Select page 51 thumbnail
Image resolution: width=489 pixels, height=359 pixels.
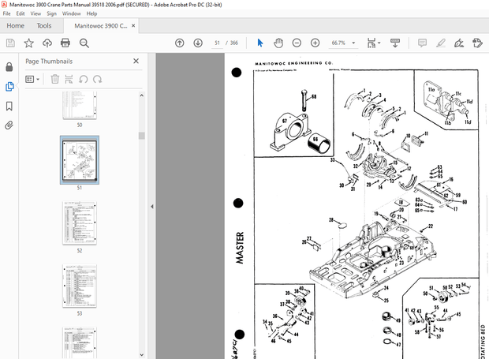[80, 159]
